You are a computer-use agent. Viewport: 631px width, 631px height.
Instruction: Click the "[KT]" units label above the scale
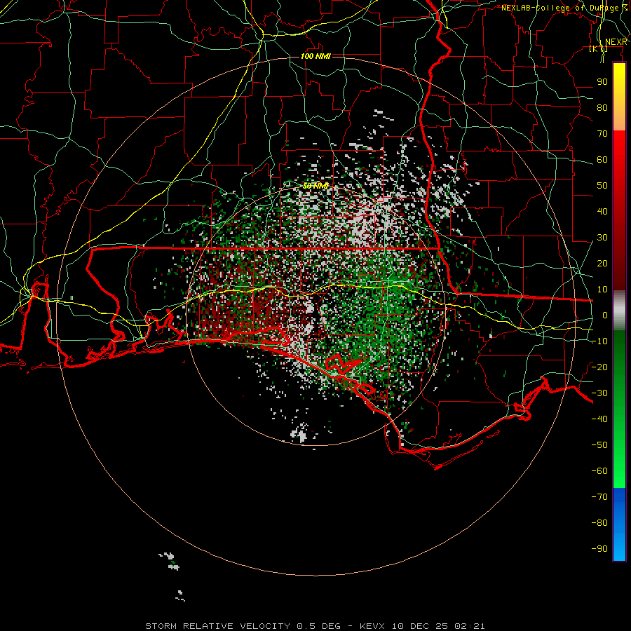599,49
